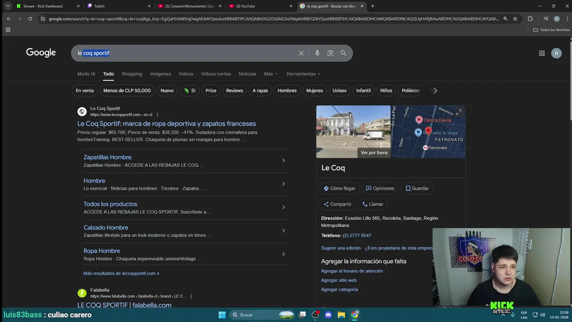
Task: Start voice search with the microphone icon
Action: 317,53
